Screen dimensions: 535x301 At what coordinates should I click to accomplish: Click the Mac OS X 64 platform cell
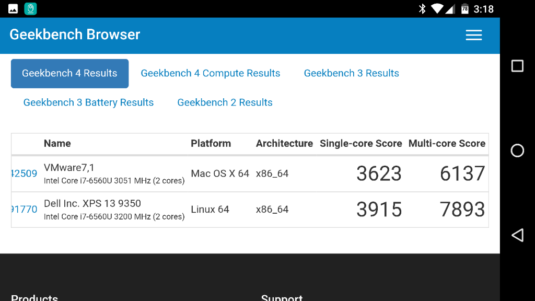[220, 173]
